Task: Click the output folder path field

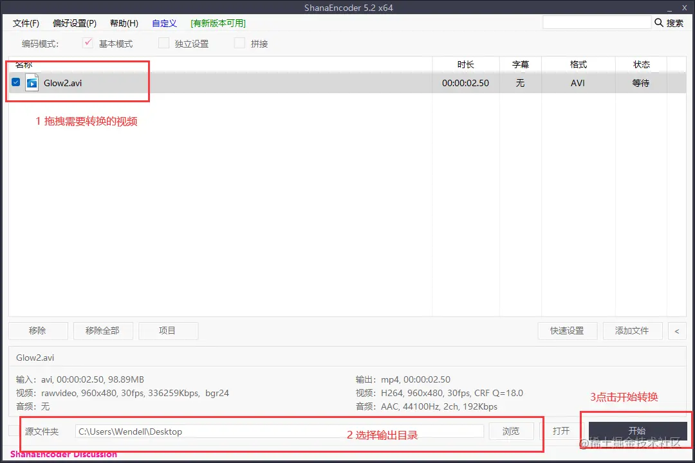Action: point(279,431)
